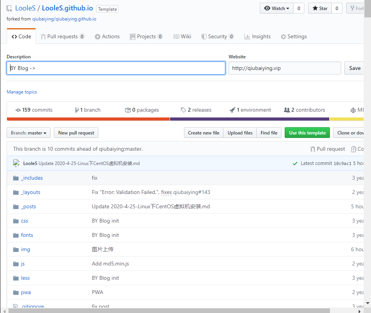Expand the Clone or download menu
The image size is (371, 313).
pos(348,133)
